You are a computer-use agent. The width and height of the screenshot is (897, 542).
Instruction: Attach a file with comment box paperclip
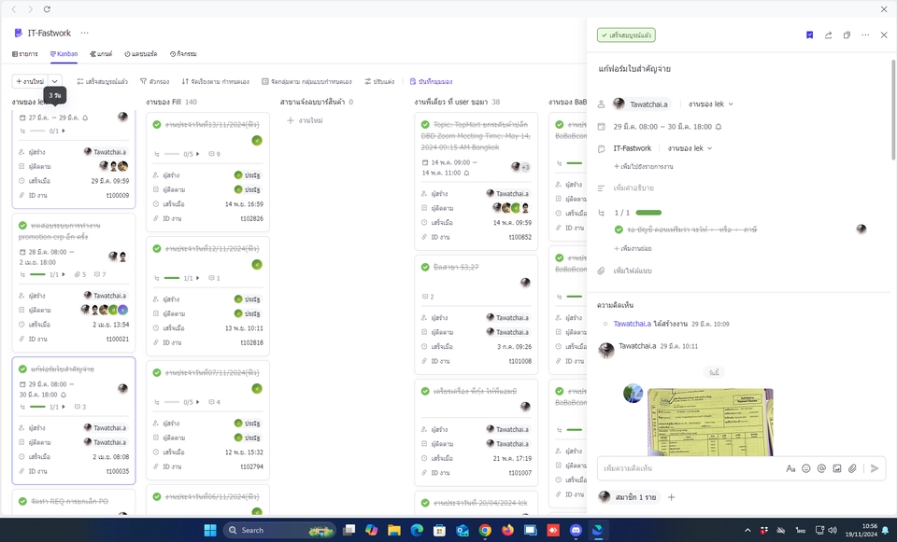click(x=852, y=468)
